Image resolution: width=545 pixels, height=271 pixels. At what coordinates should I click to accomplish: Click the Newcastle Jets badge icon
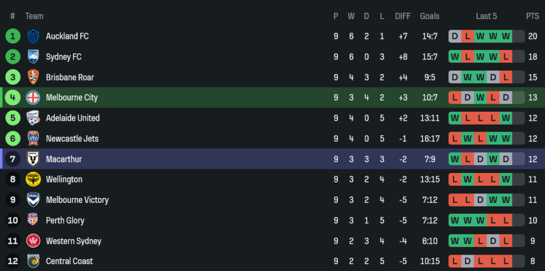point(33,138)
